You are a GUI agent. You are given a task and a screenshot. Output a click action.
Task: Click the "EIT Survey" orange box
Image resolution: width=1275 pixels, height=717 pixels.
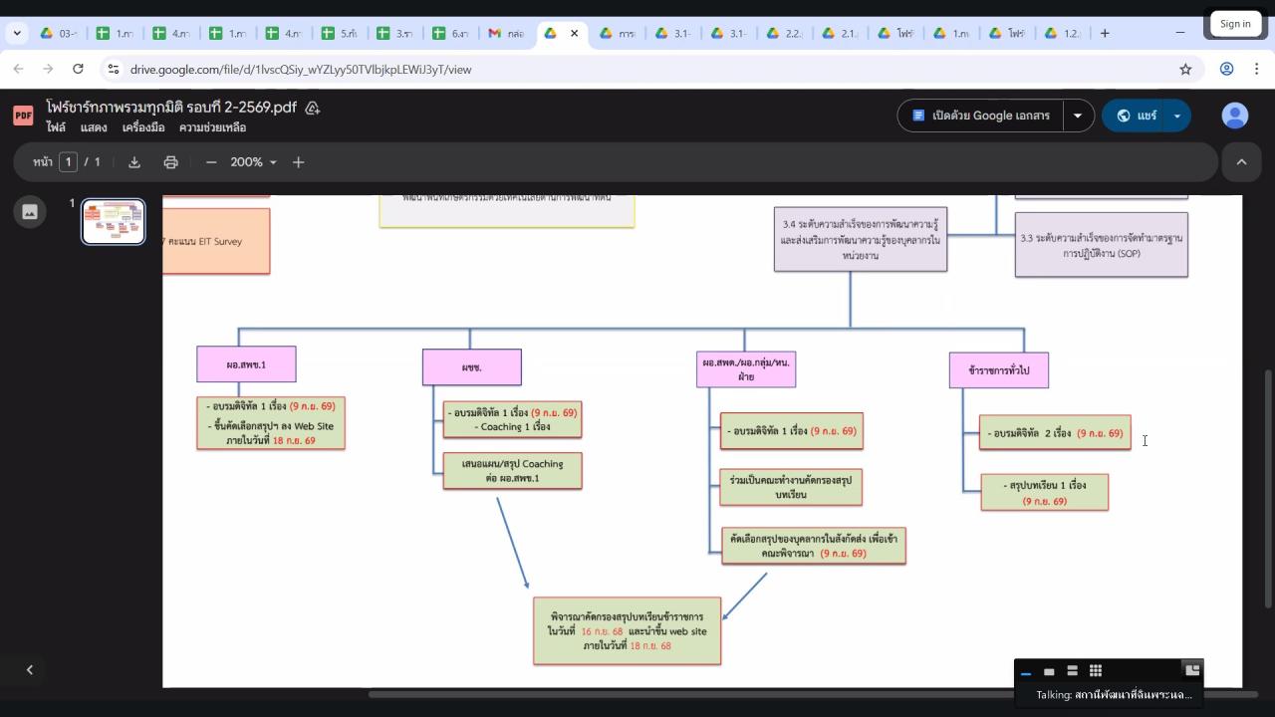click(216, 241)
